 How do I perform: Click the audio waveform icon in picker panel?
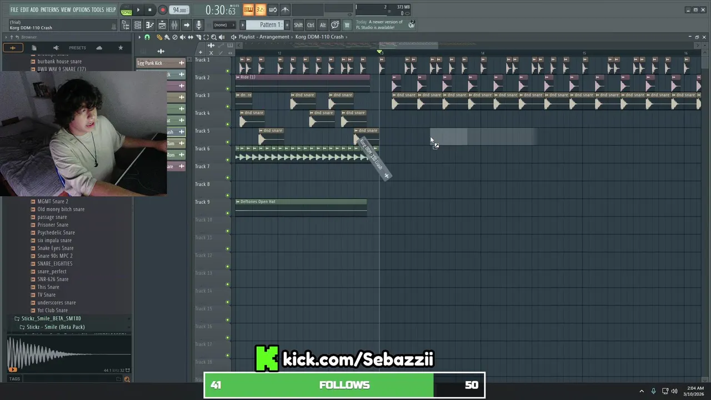pyautogui.click(x=161, y=51)
